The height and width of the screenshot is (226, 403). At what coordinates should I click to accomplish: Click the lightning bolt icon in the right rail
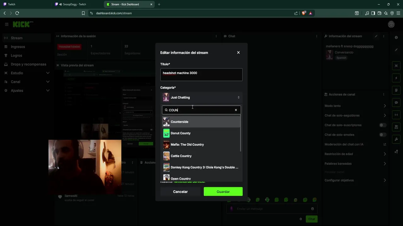tap(396, 78)
